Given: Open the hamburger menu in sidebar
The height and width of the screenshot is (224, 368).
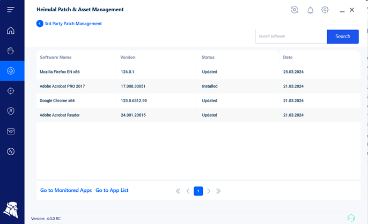Looking at the screenshot, I should [11, 10].
